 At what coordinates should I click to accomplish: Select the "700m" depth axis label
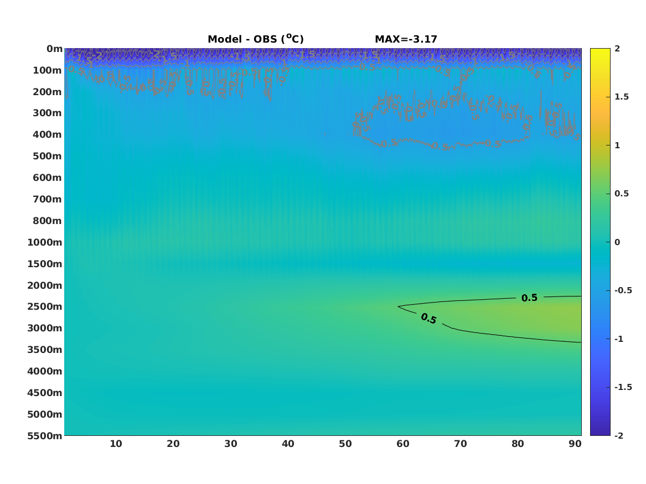[x=48, y=199]
